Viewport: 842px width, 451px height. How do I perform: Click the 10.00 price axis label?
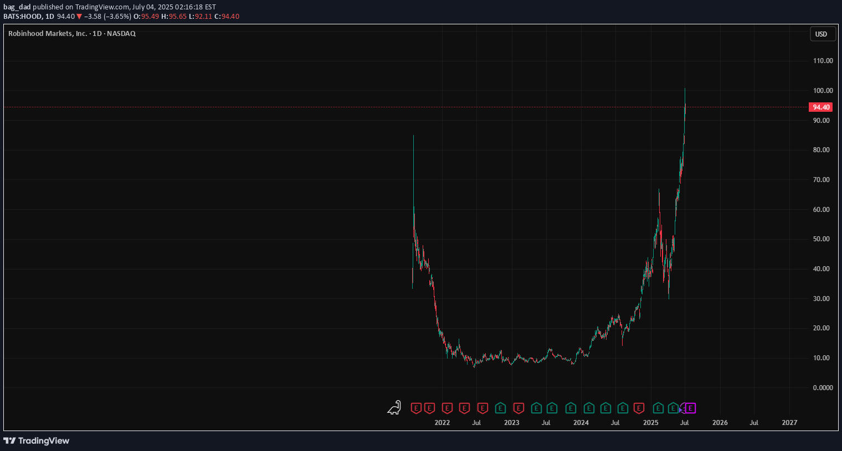(x=821, y=358)
